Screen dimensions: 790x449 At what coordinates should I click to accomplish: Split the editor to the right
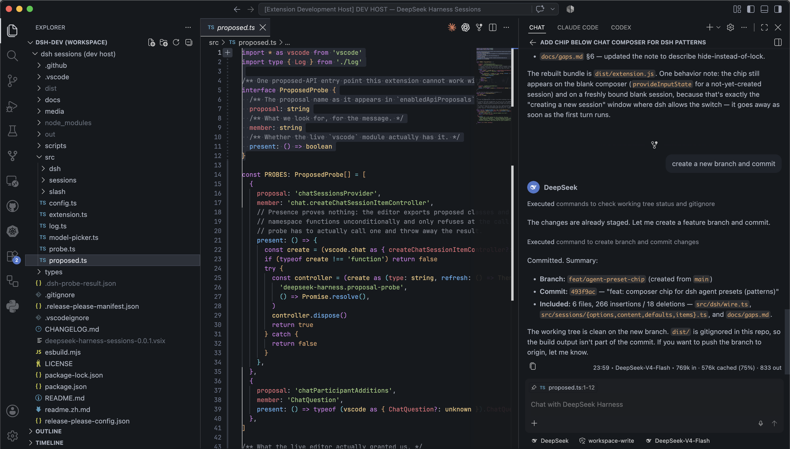pos(493,27)
